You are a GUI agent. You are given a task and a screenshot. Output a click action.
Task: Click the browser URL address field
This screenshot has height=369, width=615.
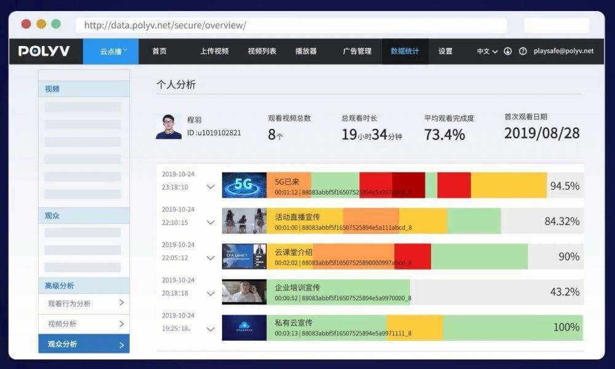click(291, 25)
